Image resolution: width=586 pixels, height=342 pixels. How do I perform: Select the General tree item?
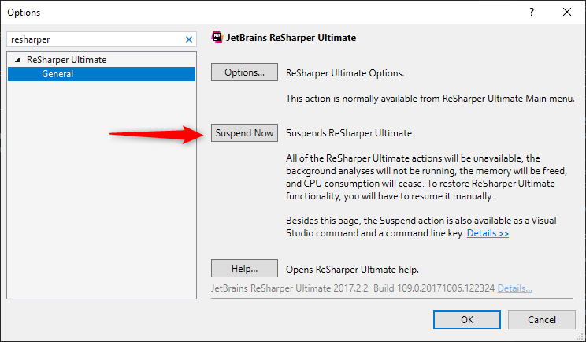[102, 74]
